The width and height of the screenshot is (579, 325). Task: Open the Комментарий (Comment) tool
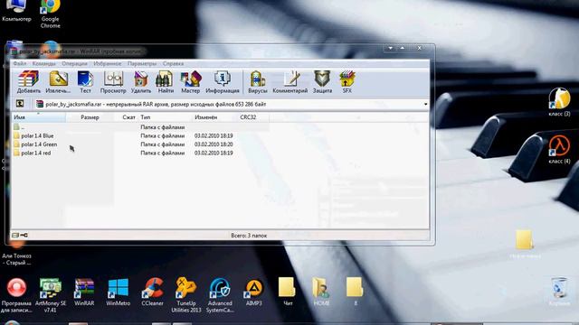click(289, 81)
